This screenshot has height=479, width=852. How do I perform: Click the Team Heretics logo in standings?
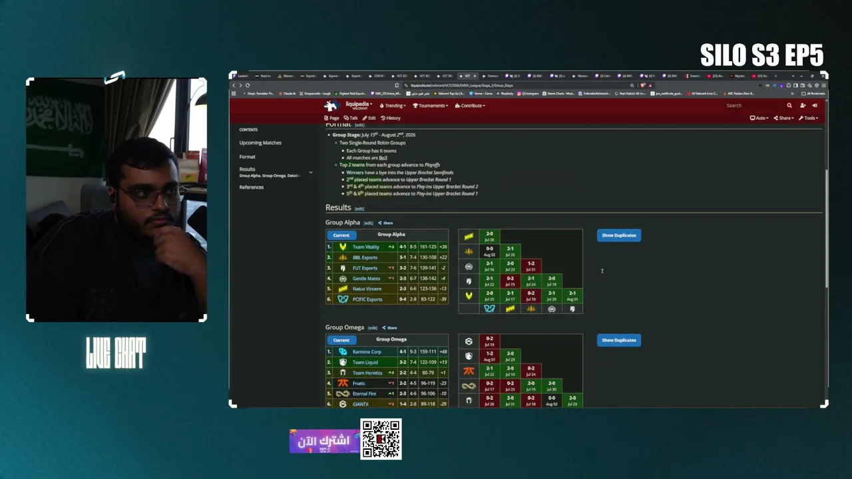click(343, 373)
